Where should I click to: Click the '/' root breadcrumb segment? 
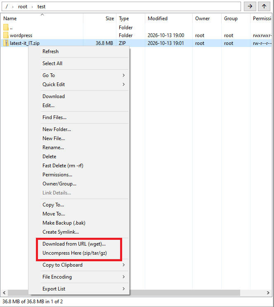coord(7,7)
